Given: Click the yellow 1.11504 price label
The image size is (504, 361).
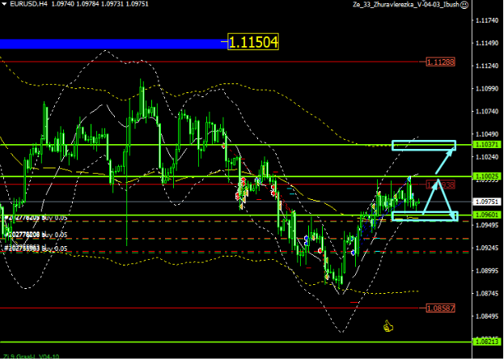Looking at the screenshot, I should [x=253, y=43].
